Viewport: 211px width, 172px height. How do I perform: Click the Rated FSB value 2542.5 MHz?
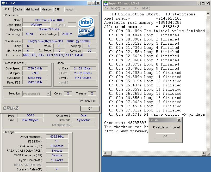coord(35,82)
